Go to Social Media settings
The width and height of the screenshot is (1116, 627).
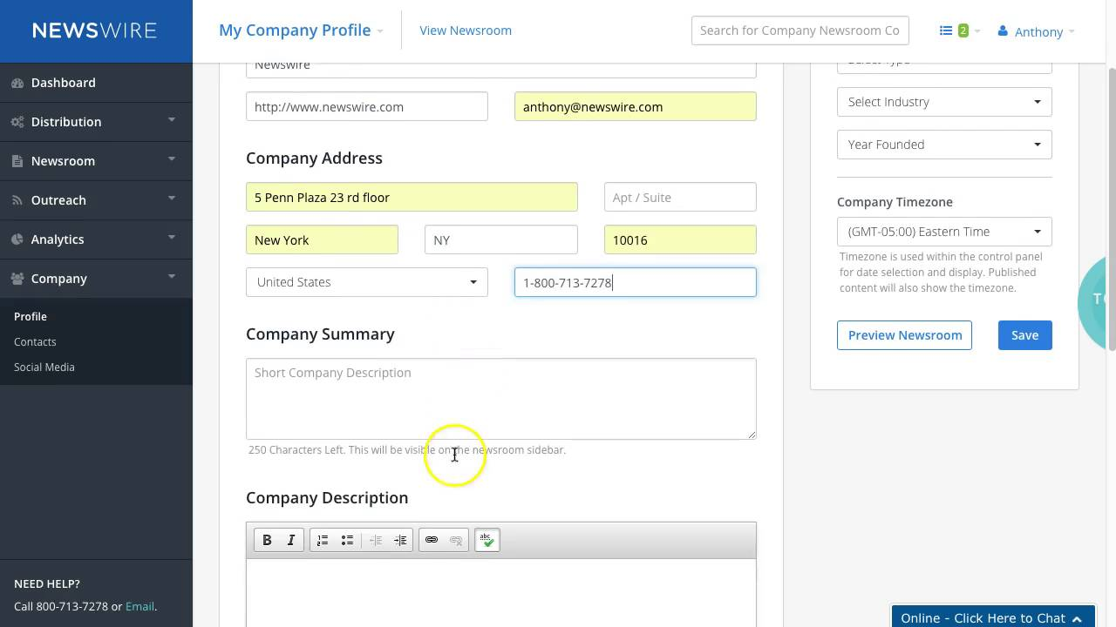[44, 367]
